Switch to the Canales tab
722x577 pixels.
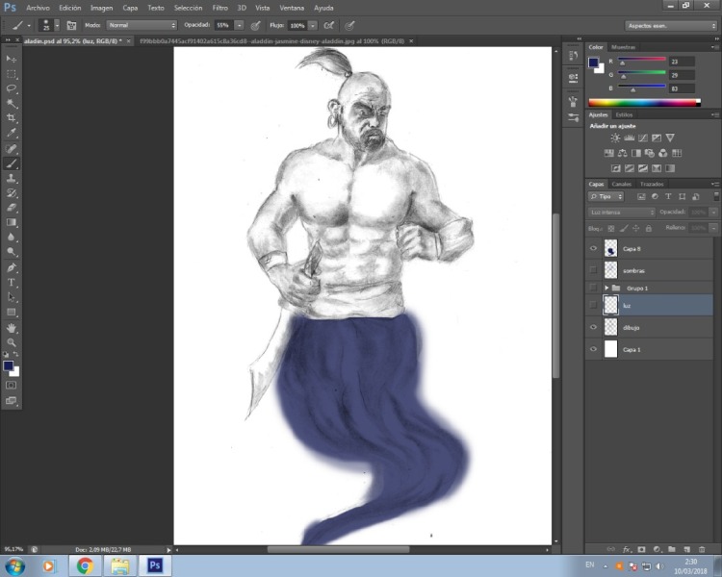[x=621, y=184]
